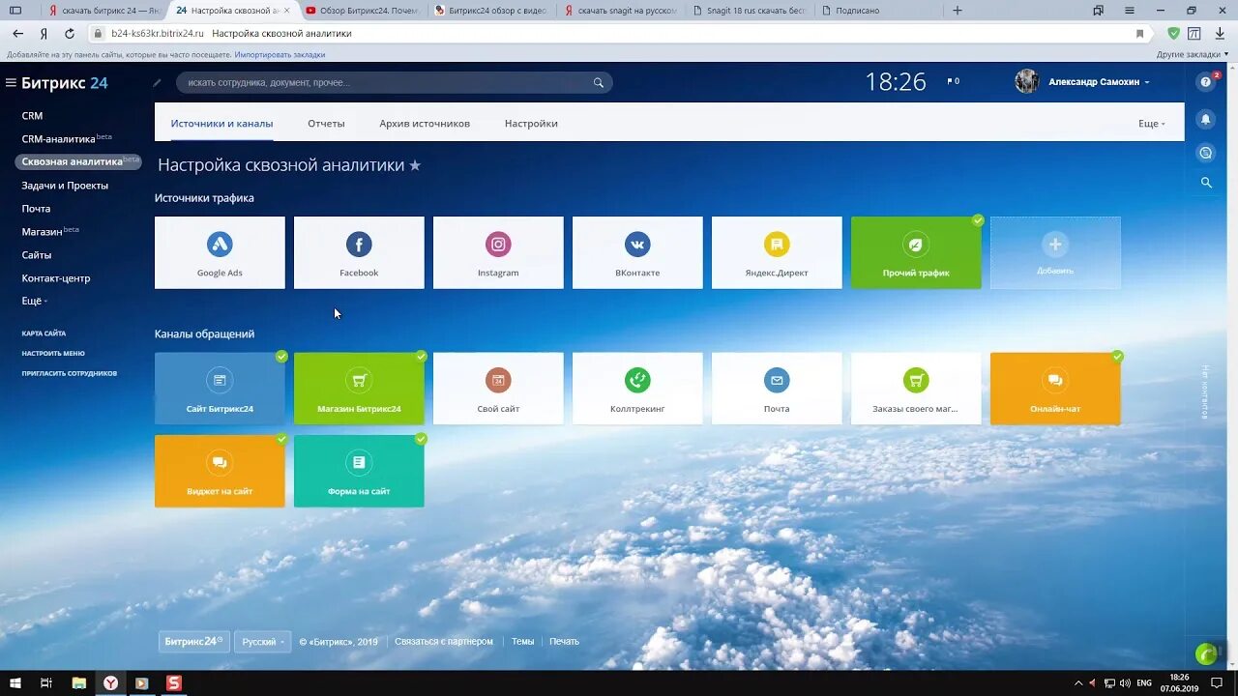Open the Магазин Битрикс24 channel tile
This screenshot has width=1238, height=696.
[359, 389]
